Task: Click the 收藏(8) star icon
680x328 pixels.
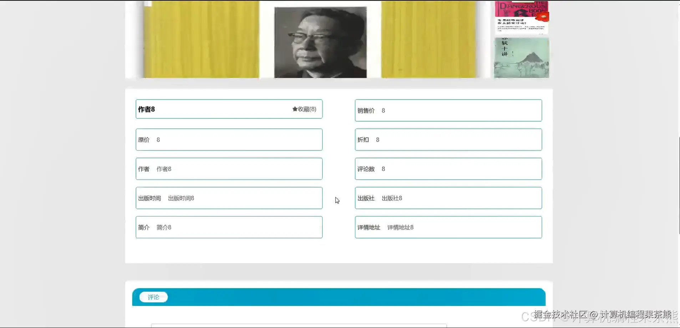Action: pos(295,109)
